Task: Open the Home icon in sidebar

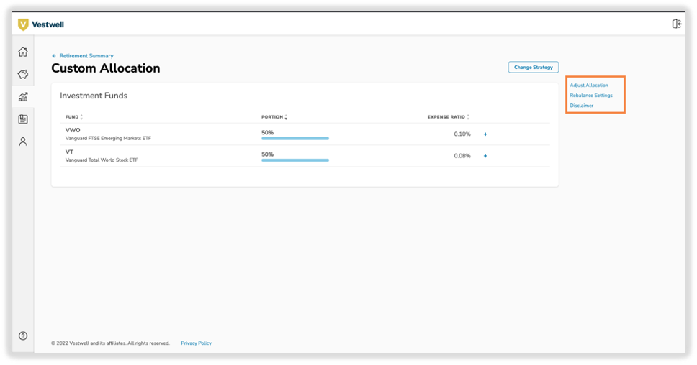Action: (23, 52)
